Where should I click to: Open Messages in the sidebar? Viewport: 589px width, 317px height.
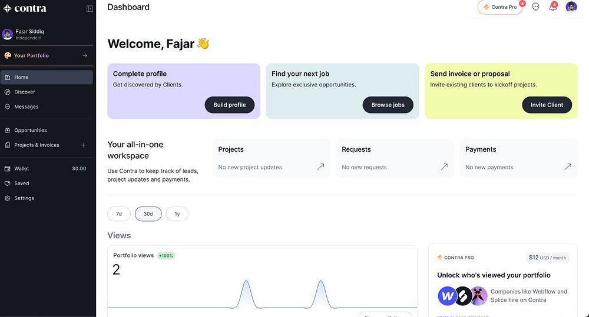coord(47,106)
